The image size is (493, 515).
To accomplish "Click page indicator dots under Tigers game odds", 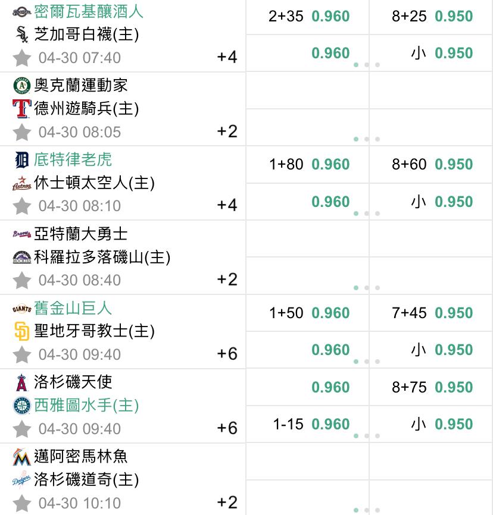I will tap(366, 213).
